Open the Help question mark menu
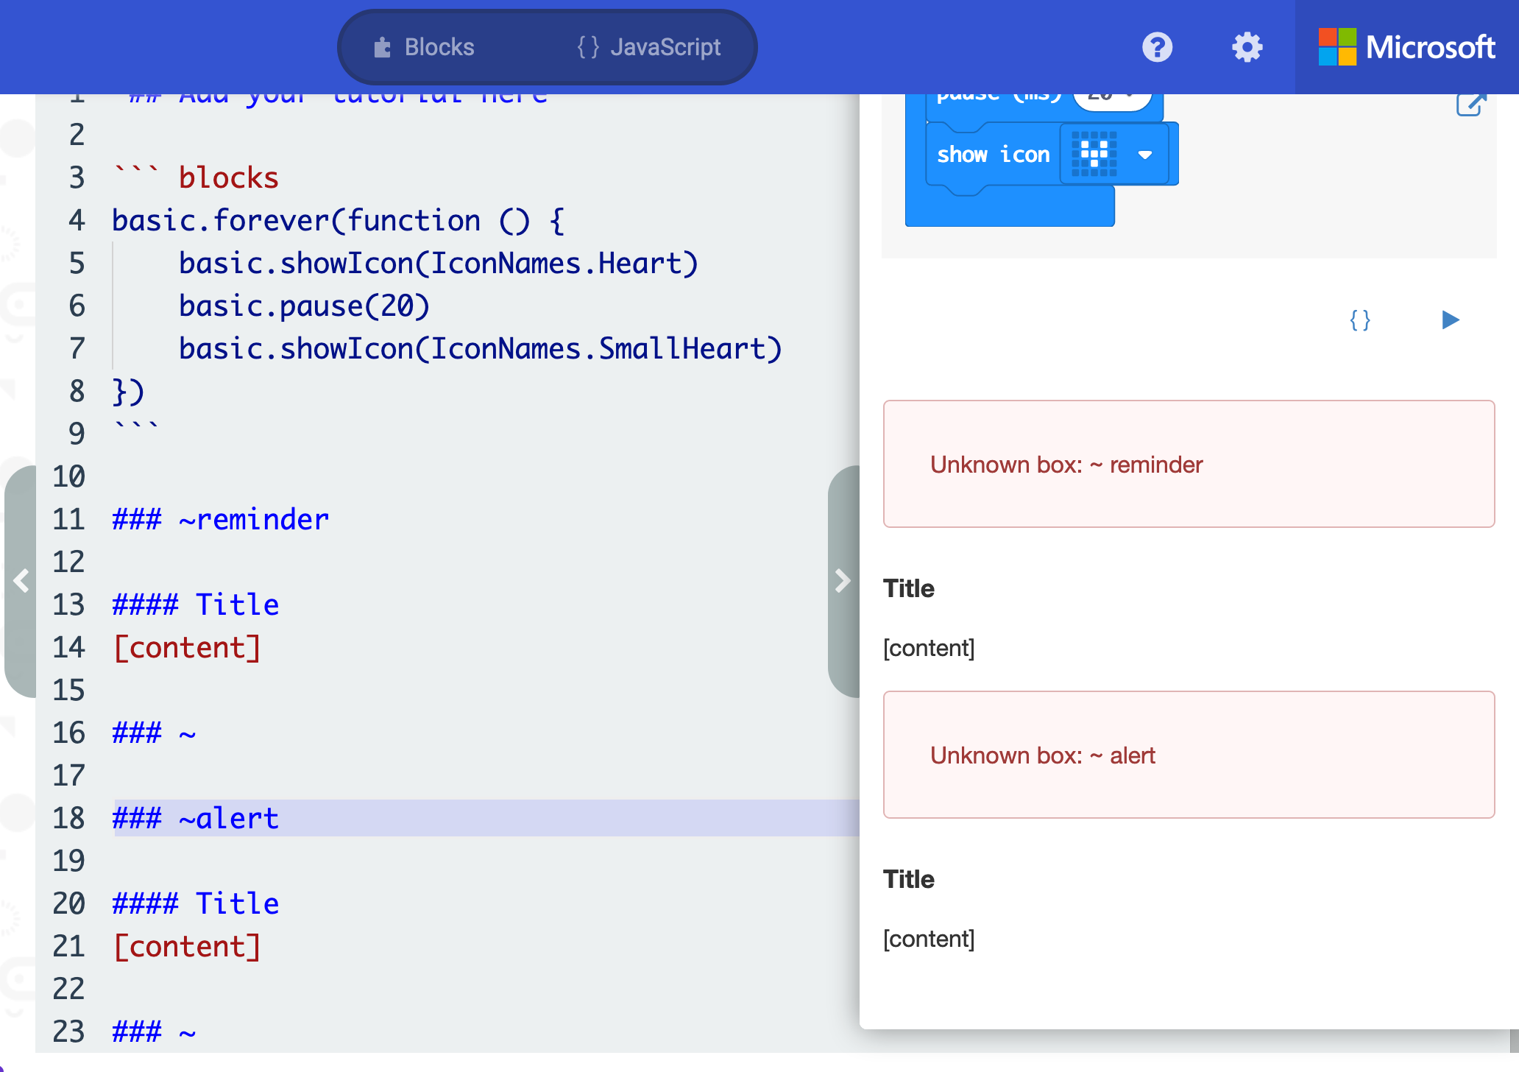The height and width of the screenshot is (1072, 1519). (1157, 47)
